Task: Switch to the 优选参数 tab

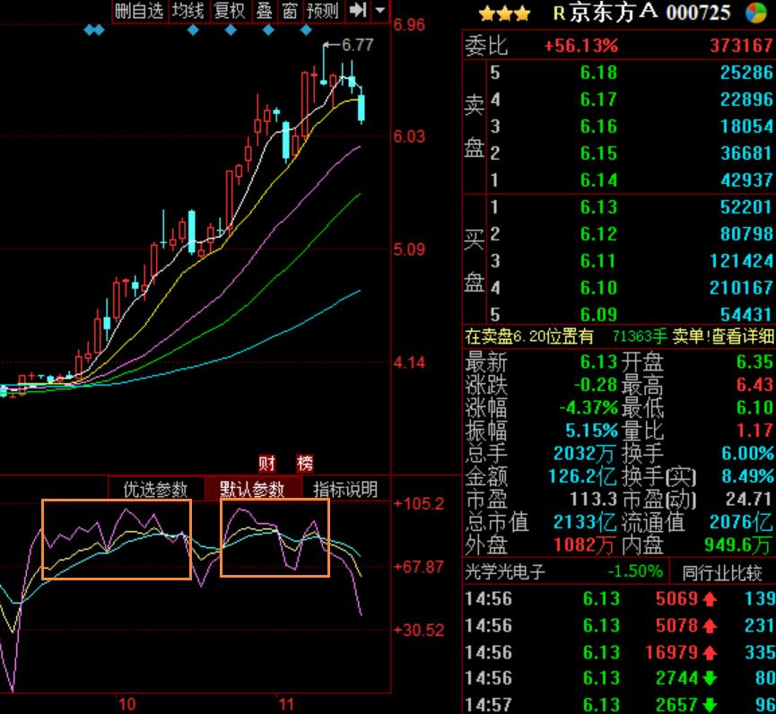Action: pos(155,490)
